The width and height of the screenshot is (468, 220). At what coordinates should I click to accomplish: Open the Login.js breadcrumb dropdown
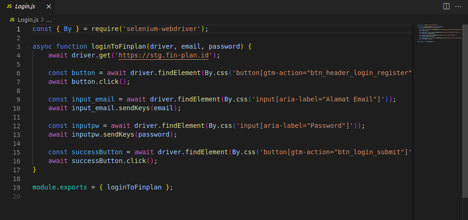coord(28,20)
